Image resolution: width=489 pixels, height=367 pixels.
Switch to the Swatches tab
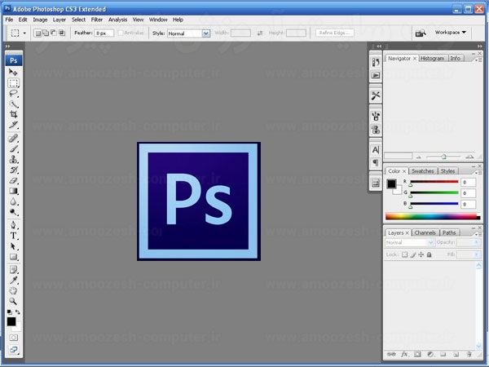coord(422,171)
